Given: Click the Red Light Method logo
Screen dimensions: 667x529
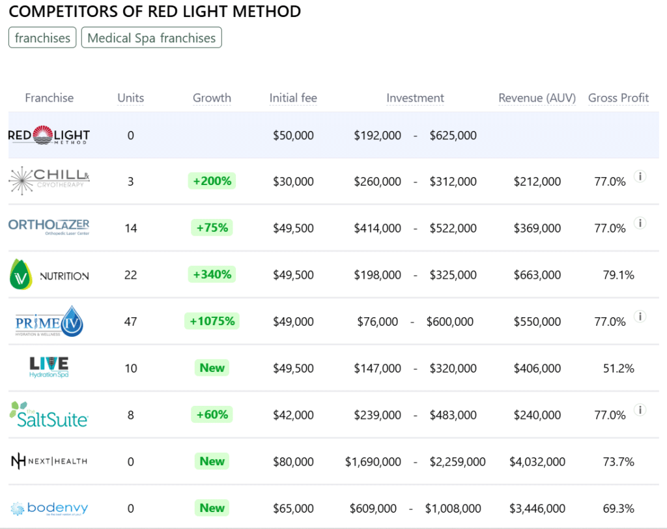Looking at the screenshot, I should coord(49,136).
